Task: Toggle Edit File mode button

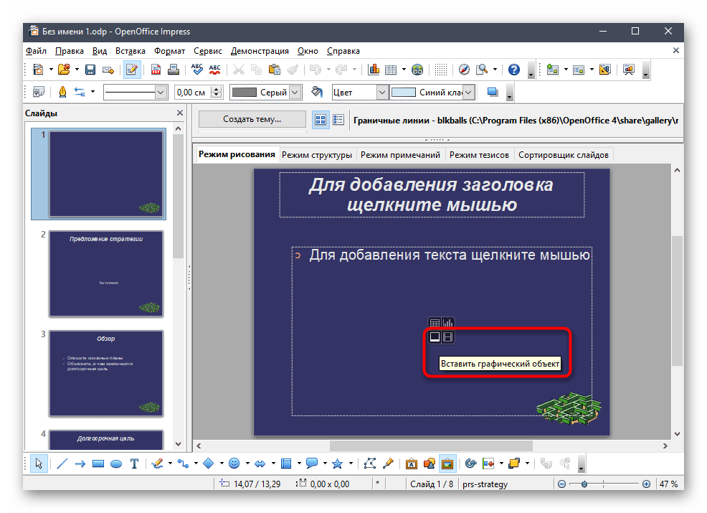Action: coord(132,70)
